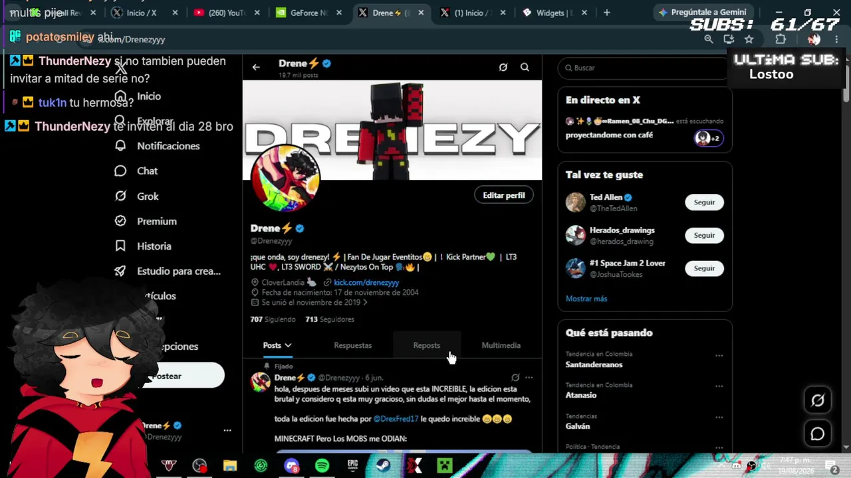Go back using the profile header arrow
The width and height of the screenshot is (851, 478).
(256, 67)
